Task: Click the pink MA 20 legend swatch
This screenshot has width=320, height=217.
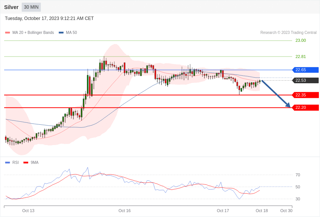Action: [8, 33]
